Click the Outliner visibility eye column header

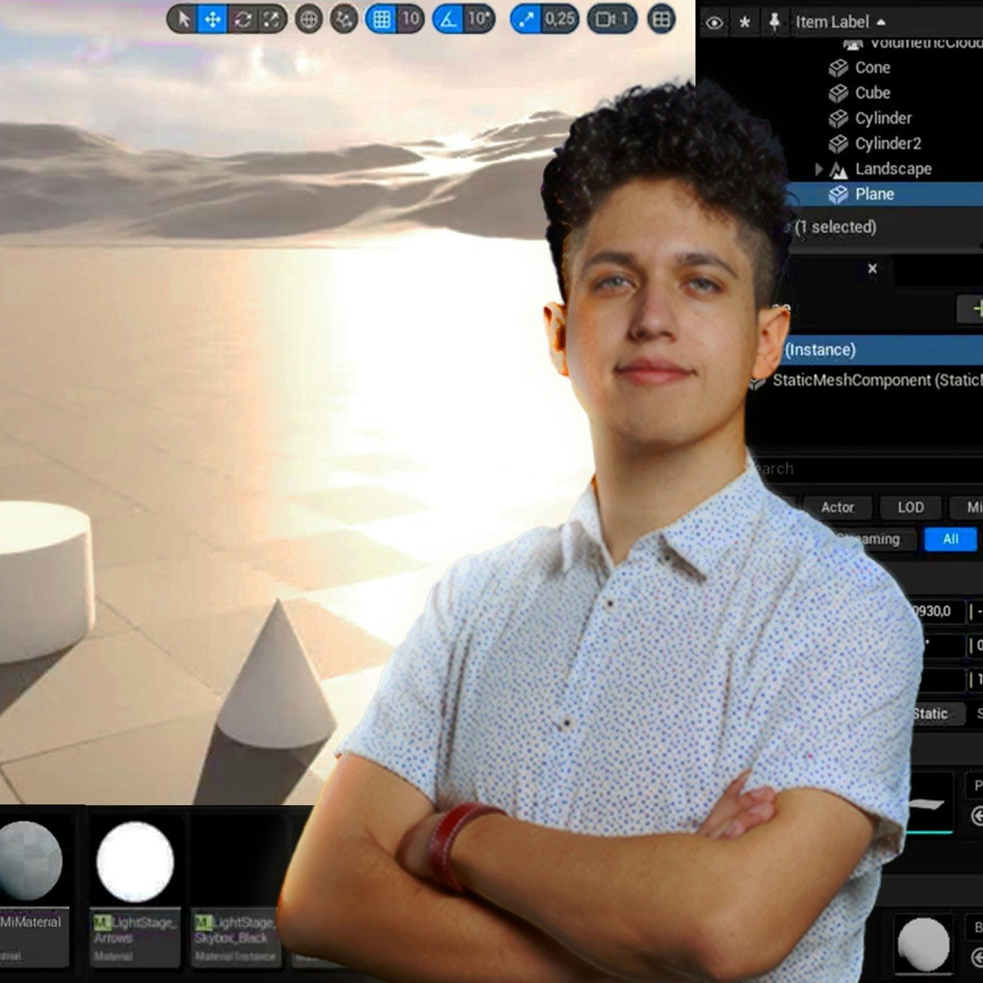pos(714,22)
